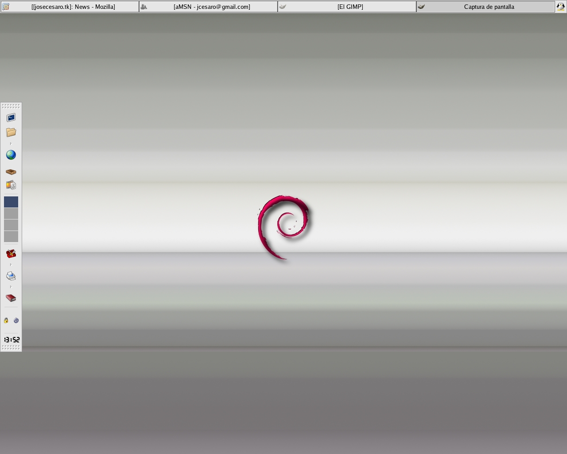
Task: Click the aMSN window icon in taskbar
Action: tap(144, 7)
